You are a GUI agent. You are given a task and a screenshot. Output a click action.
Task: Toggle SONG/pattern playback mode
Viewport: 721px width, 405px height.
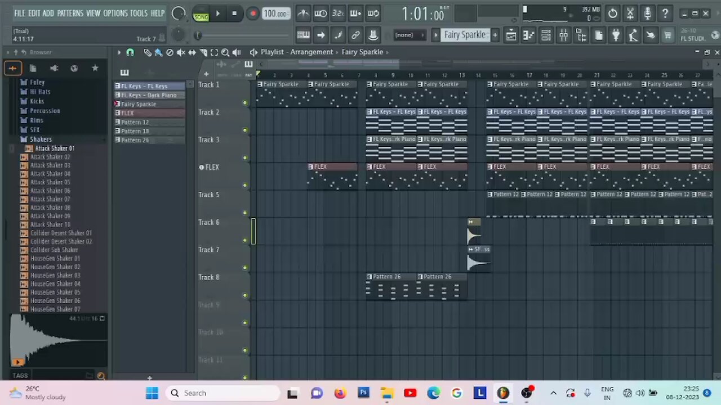(x=201, y=15)
